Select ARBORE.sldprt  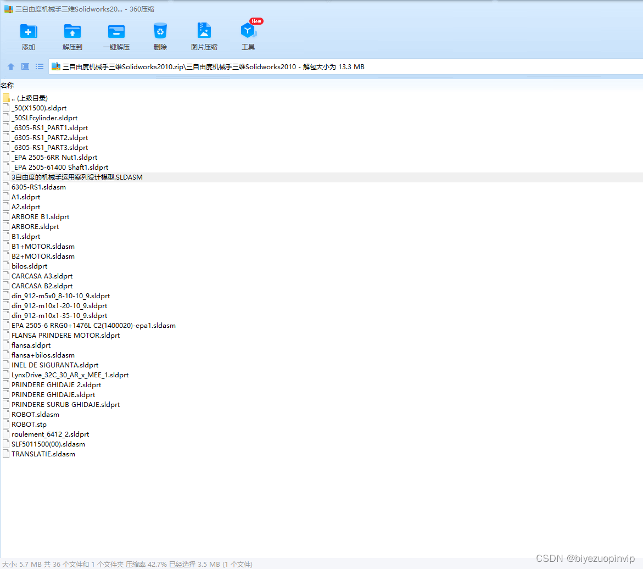tap(35, 226)
